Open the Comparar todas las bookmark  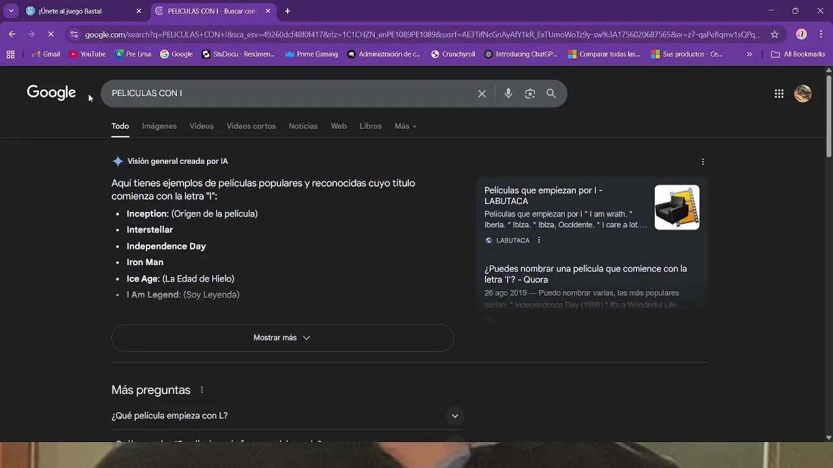[x=604, y=54]
